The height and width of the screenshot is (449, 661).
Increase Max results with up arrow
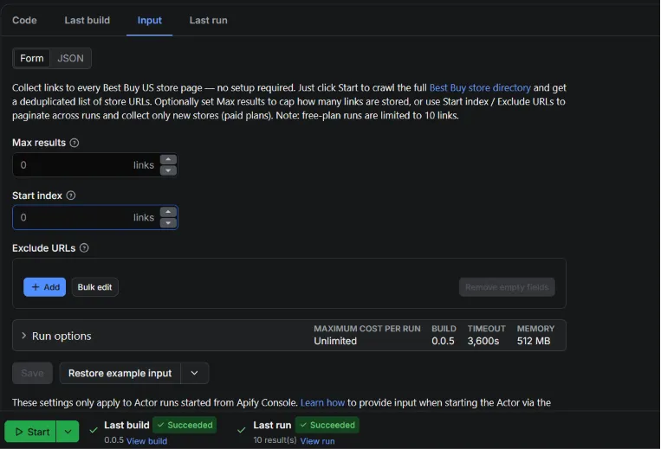click(x=168, y=159)
